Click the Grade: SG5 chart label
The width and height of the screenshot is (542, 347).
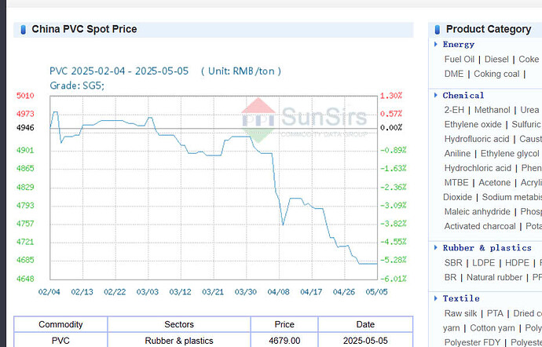click(x=77, y=86)
